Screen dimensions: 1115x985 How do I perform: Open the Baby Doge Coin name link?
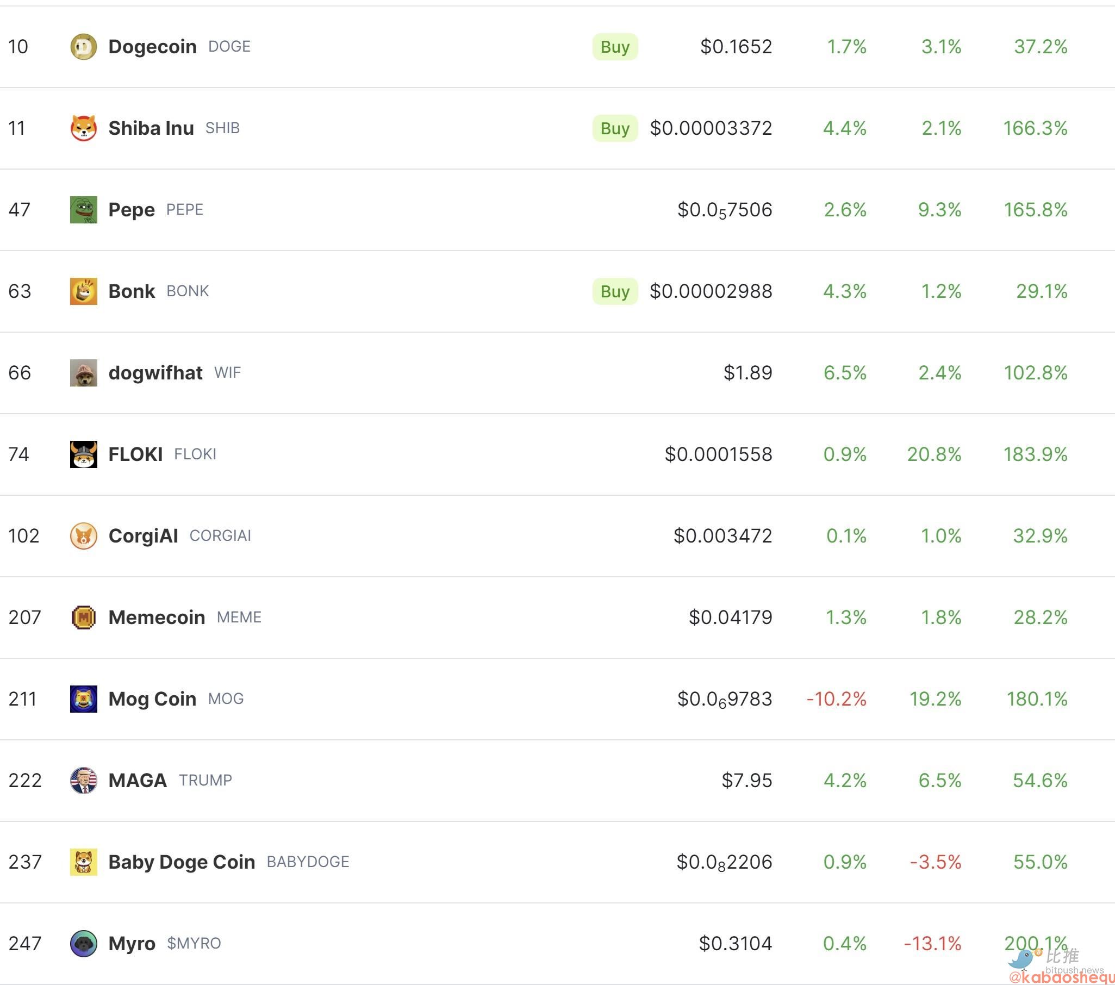pos(182,862)
